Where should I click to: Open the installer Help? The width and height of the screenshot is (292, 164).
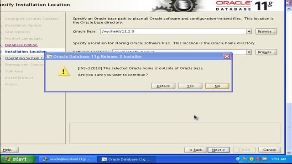[9, 150]
